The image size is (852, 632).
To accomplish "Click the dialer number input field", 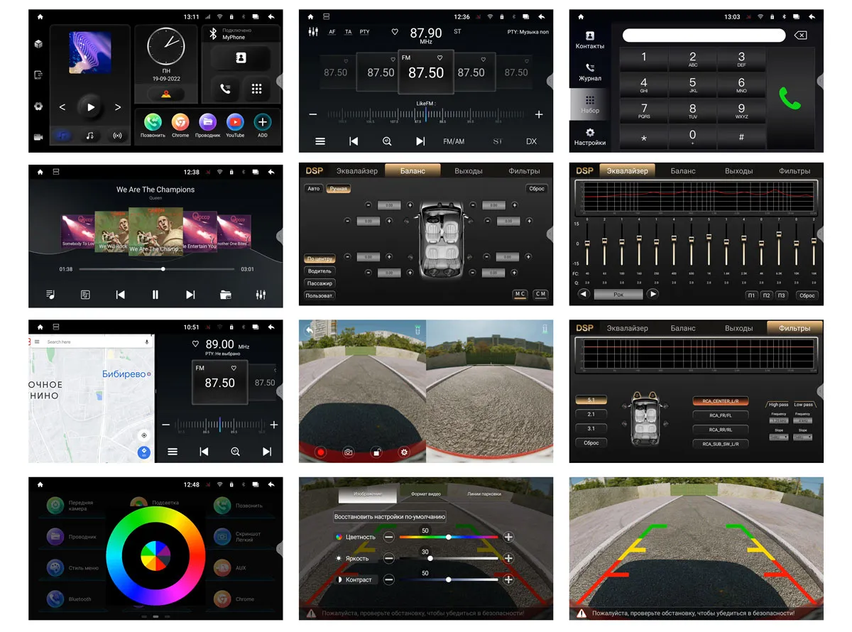I will 704,36.
